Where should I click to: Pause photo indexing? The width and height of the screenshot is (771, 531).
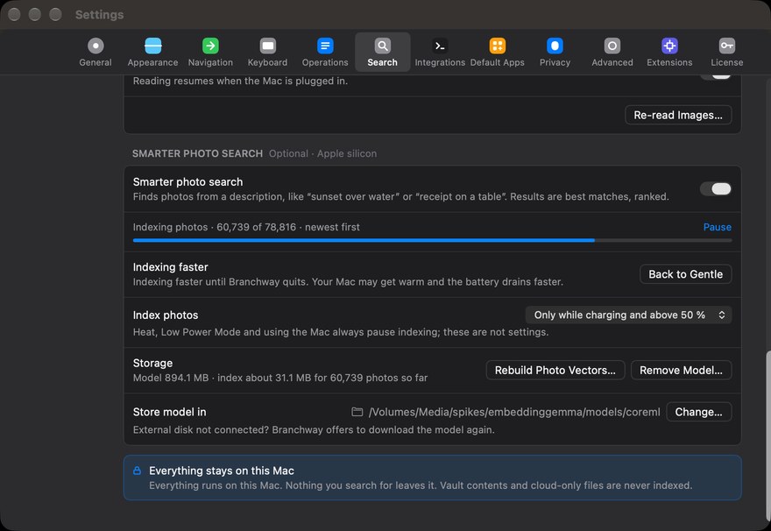(x=717, y=227)
